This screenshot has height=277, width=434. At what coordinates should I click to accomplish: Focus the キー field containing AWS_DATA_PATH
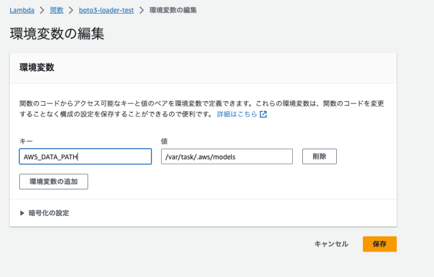pyautogui.click(x=85, y=157)
